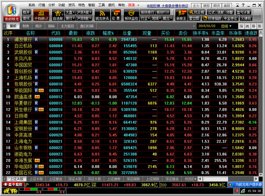This screenshot has height=196, width=265.
Task: Open the 分析 menu
Action: click(x=52, y=5)
